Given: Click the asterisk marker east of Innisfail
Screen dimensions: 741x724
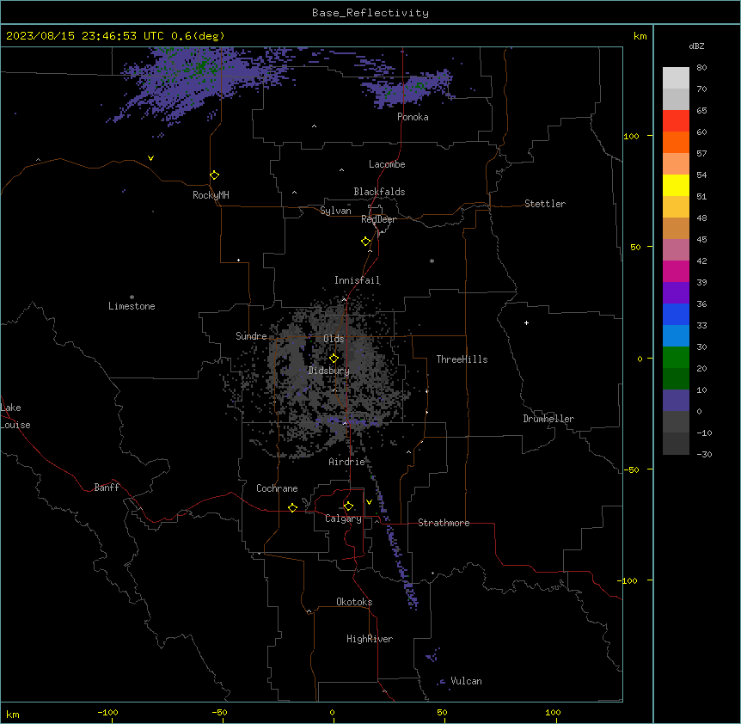Looking at the screenshot, I should [432, 261].
